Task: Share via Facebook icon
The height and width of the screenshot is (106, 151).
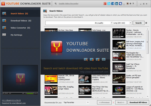Action: 113,4
